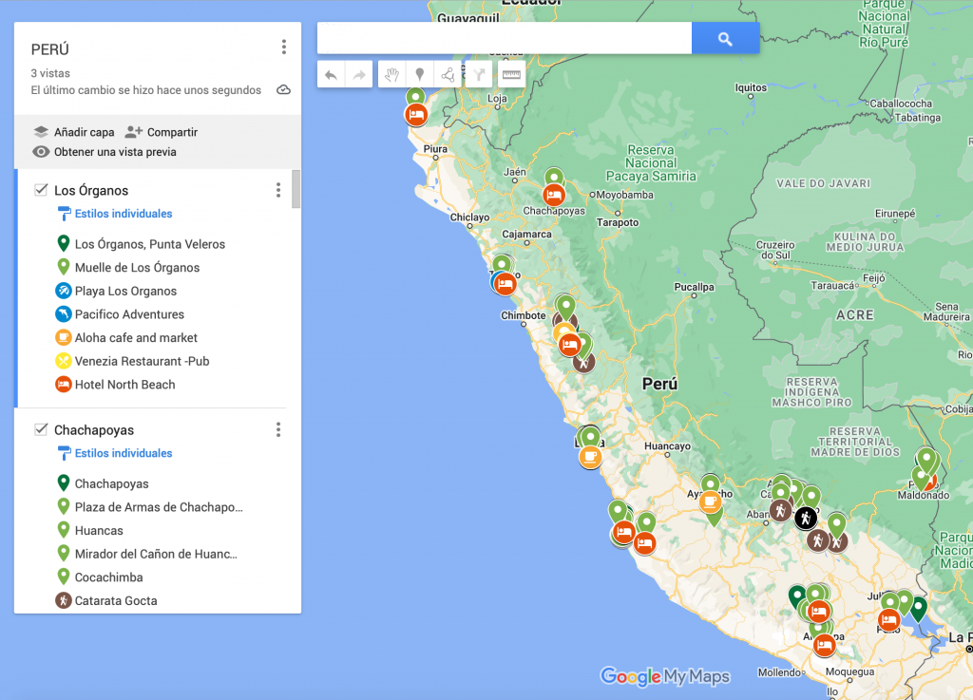
Task: Uncheck the Chachapoyas layer checkbox
Action: [x=41, y=429]
